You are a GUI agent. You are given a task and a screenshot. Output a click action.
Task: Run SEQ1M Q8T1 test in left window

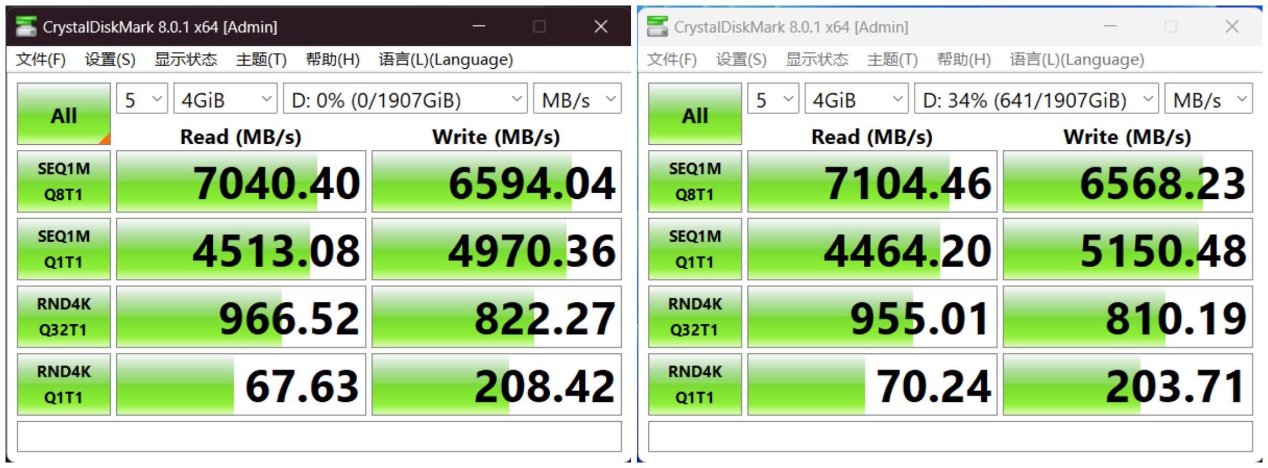[x=64, y=182]
